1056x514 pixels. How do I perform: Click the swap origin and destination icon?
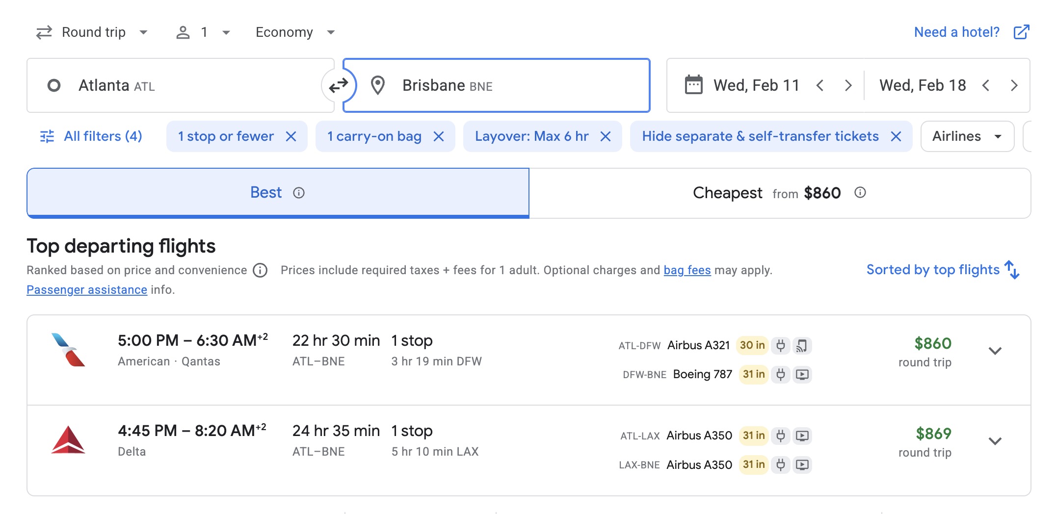pos(339,85)
